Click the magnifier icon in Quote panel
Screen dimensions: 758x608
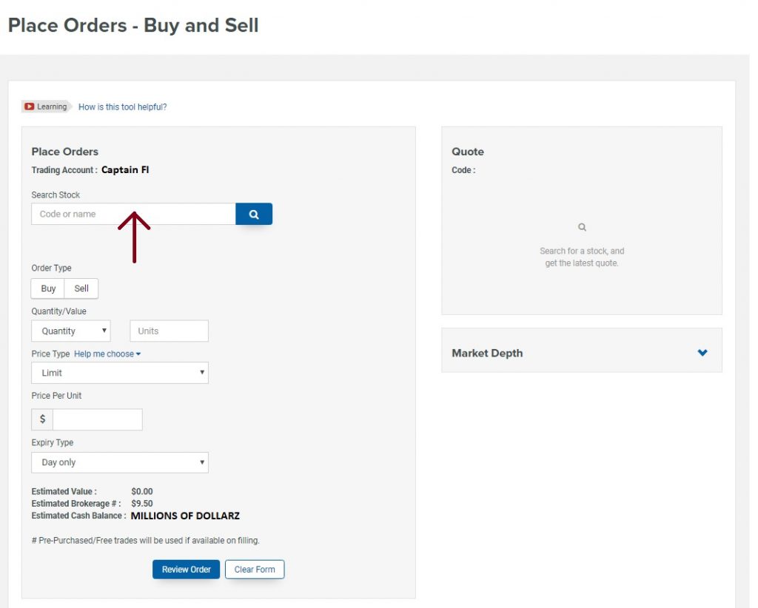tap(582, 227)
